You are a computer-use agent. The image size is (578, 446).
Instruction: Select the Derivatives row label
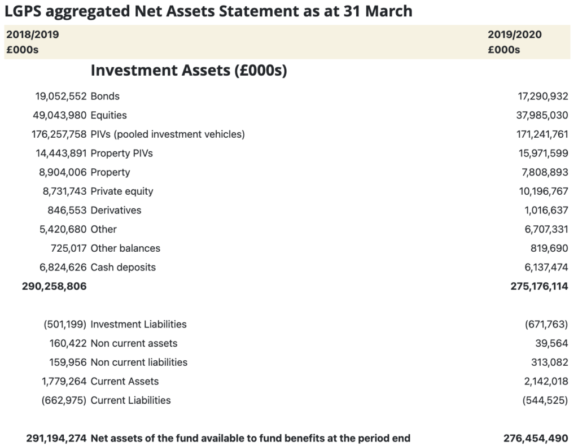(x=116, y=211)
